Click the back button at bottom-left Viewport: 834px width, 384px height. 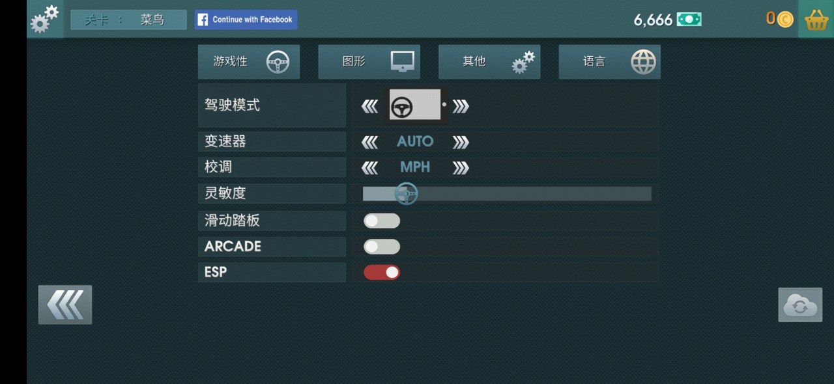tap(65, 305)
